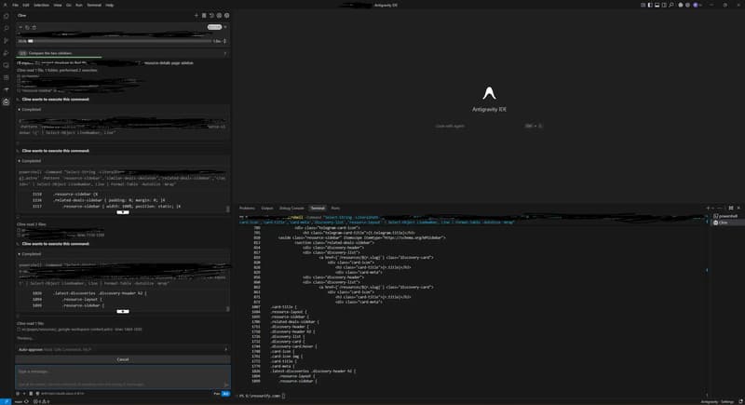This screenshot has height=405, width=745.
Task: Expand output of resource-sidebar command result
Action: tap(123, 212)
